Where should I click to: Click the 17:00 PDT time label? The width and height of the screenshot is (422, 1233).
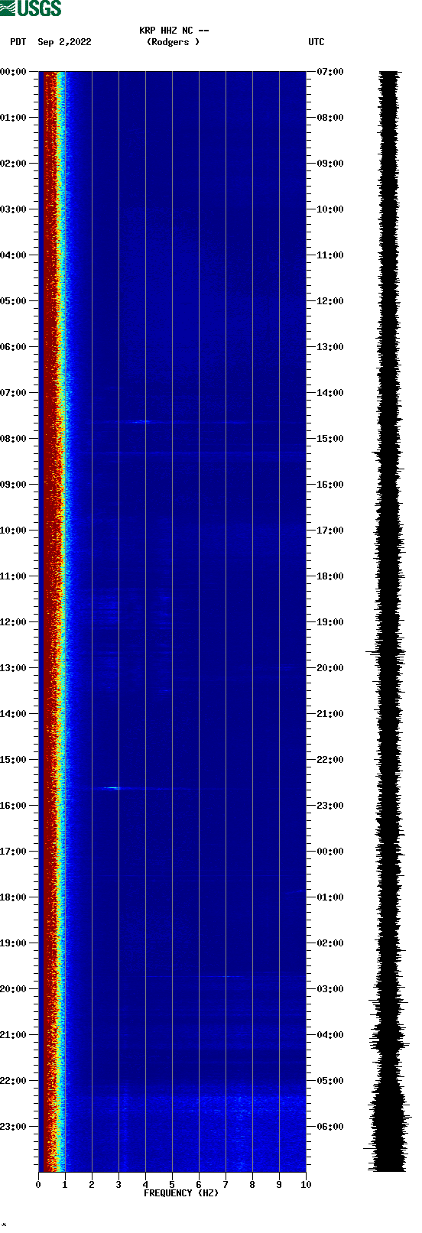(x=14, y=852)
